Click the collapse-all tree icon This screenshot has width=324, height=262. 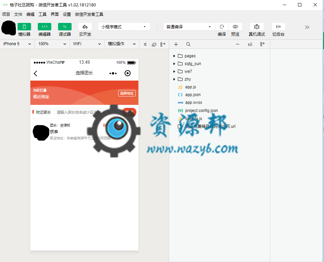(x=250, y=44)
